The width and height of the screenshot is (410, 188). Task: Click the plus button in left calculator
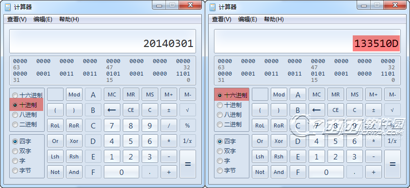click(169, 172)
